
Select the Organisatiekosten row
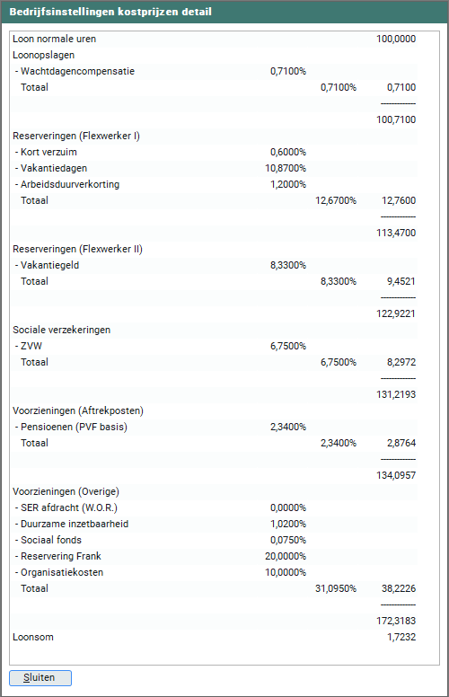[x=215, y=572]
